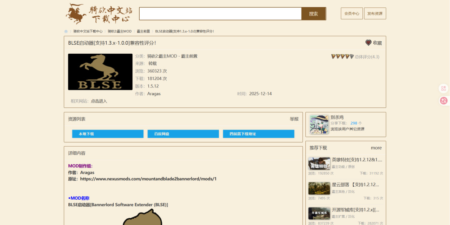Click the pink floating widget icon at right edge
450x225 pixels.
[x=443, y=88]
